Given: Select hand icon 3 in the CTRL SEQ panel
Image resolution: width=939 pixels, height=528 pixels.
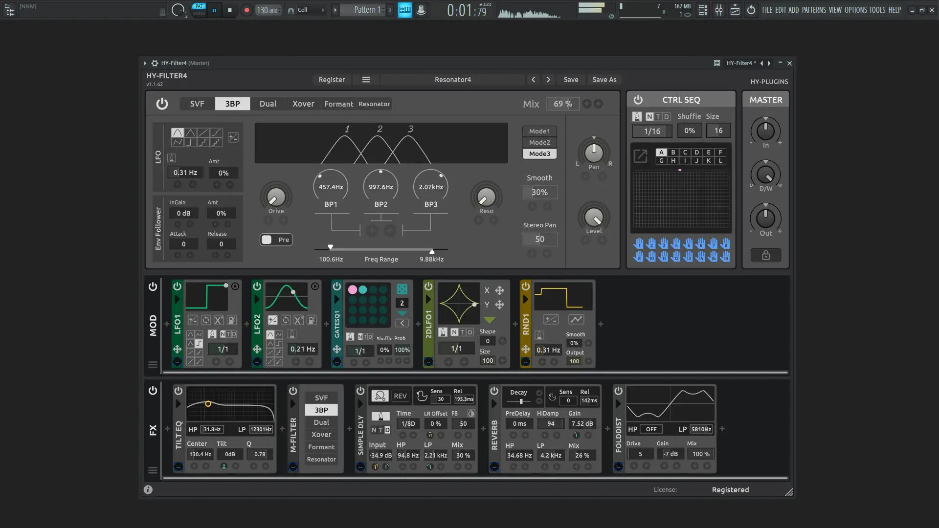Looking at the screenshot, I should (664, 243).
